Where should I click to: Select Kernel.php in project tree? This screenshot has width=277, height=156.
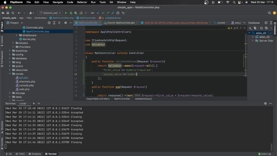pos(29,39)
